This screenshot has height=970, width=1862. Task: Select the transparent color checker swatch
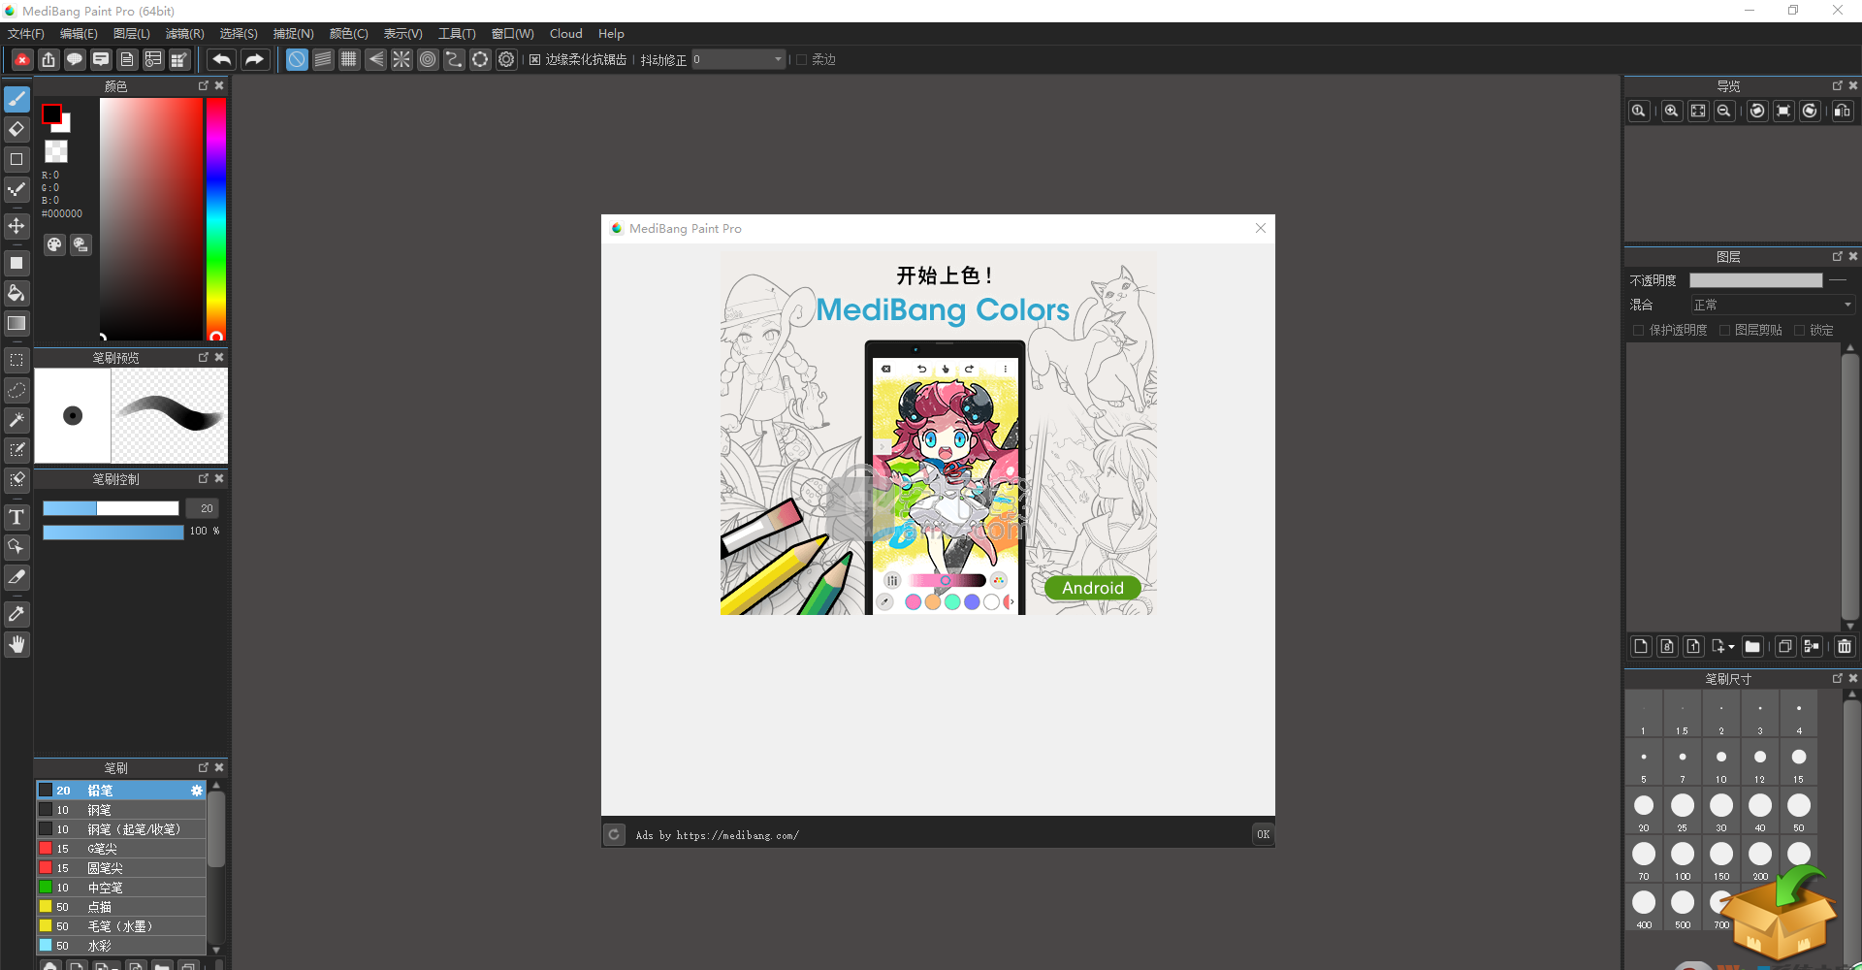point(56,151)
